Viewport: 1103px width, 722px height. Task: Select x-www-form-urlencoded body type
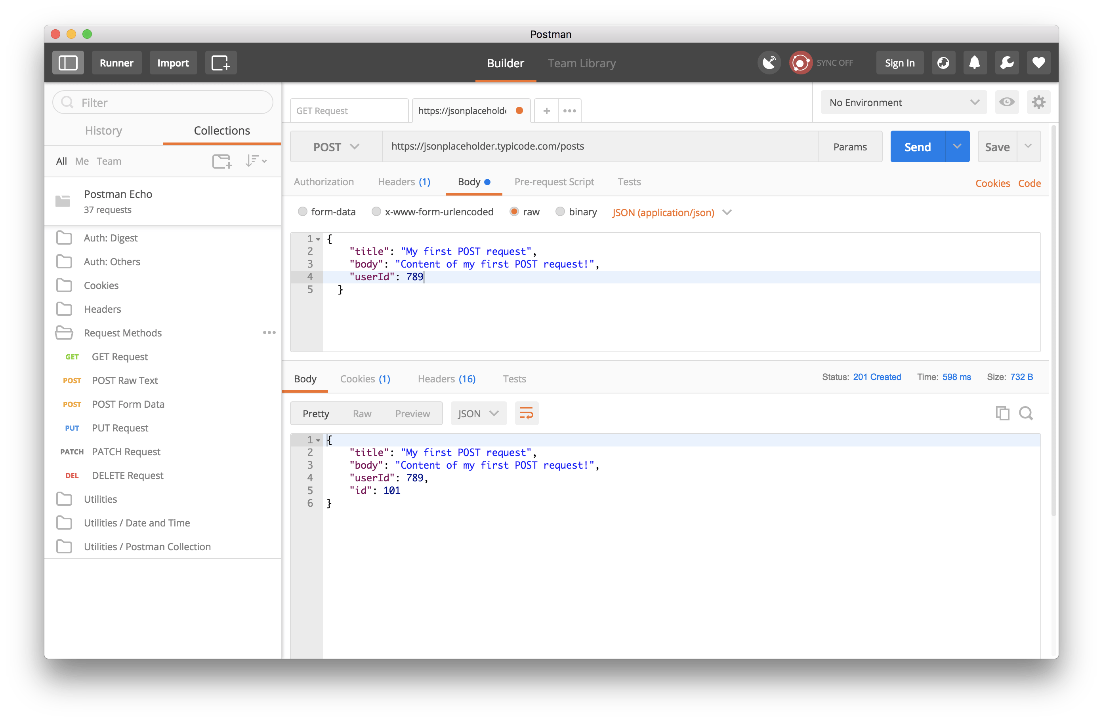(x=376, y=212)
